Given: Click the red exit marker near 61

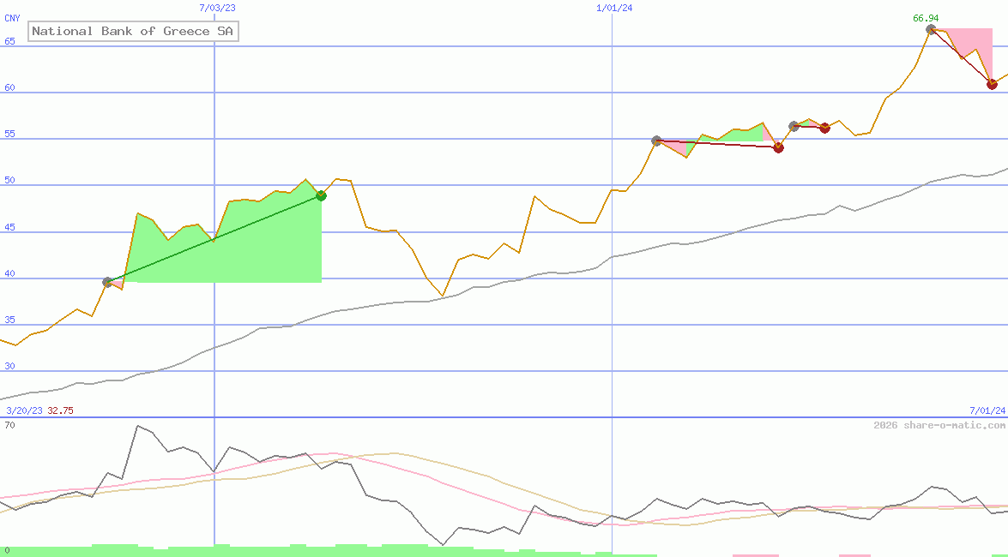Looking at the screenshot, I should [992, 84].
